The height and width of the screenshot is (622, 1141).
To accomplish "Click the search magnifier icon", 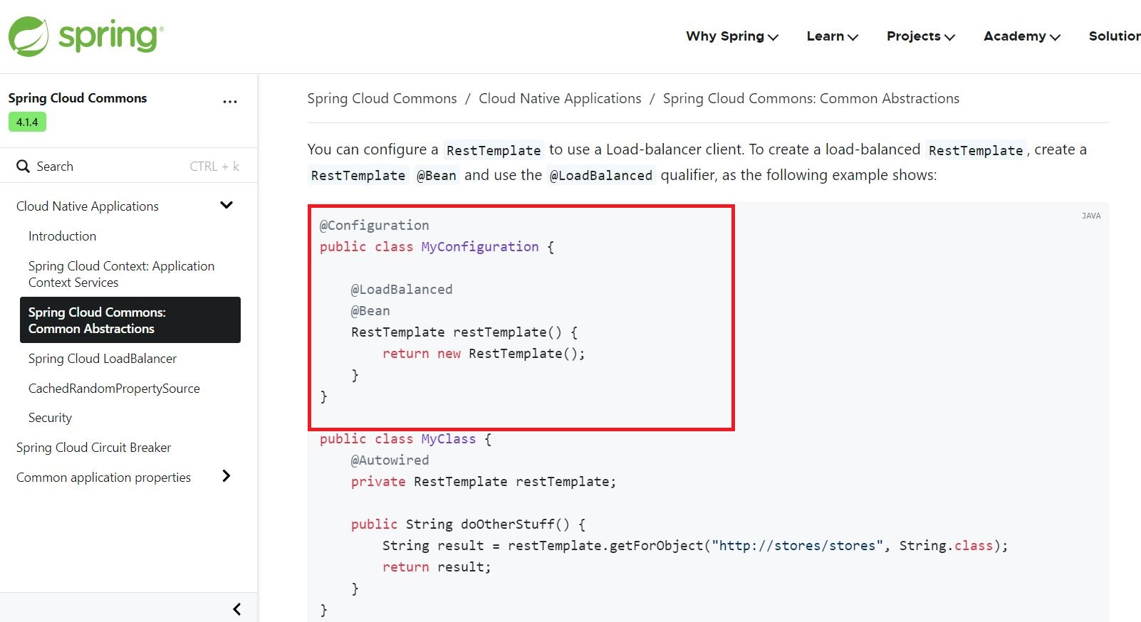I will (23, 167).
